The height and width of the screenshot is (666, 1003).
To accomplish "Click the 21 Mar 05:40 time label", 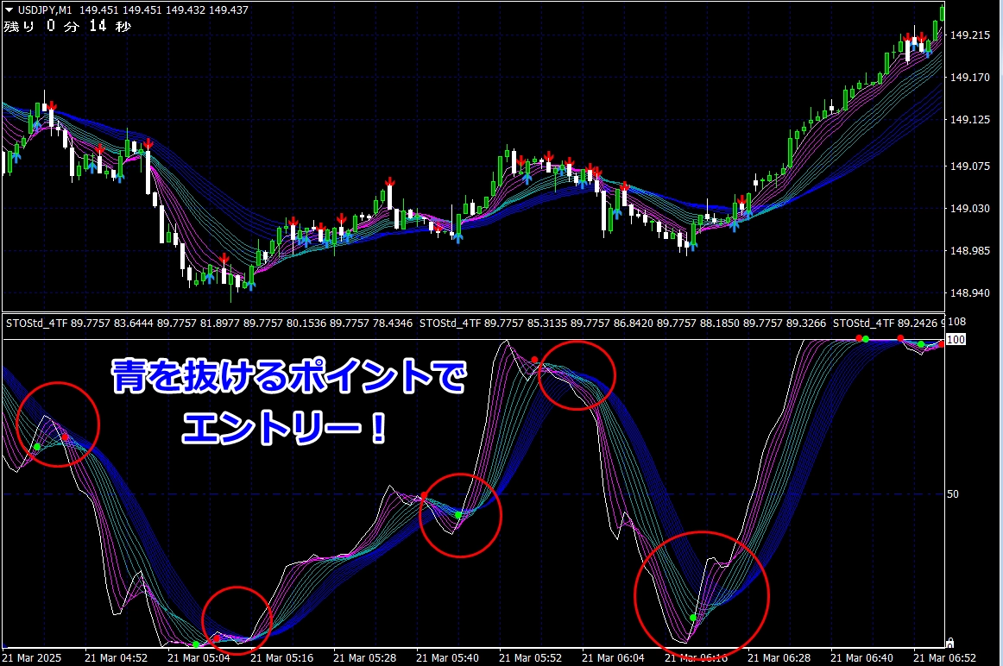I will click(447, 657).
